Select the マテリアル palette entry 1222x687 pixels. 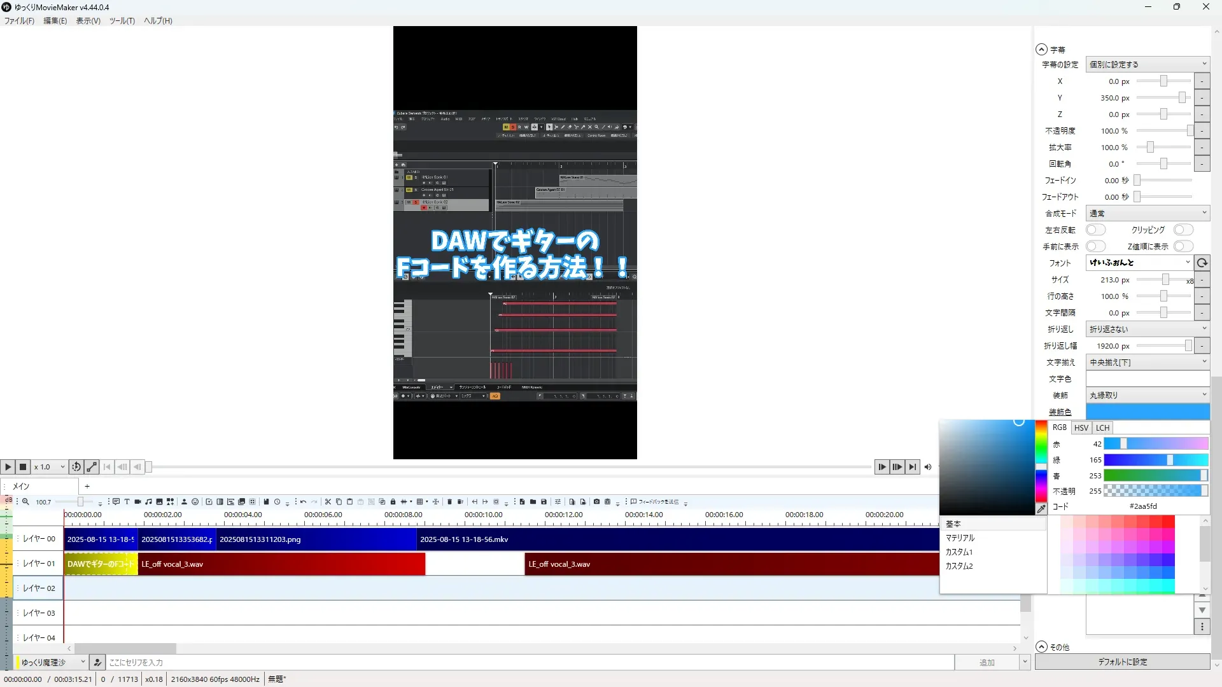(960, 538)
